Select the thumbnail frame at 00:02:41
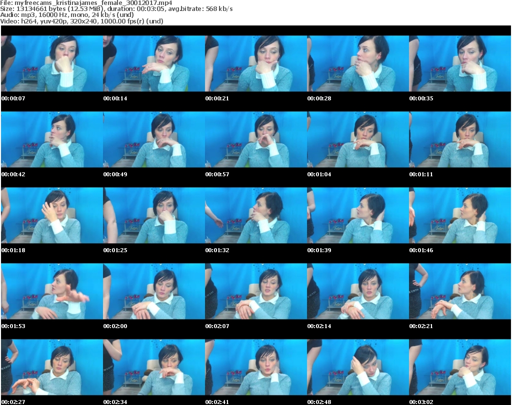The width and height of the screenshot is (512, 405). point(256,368)
